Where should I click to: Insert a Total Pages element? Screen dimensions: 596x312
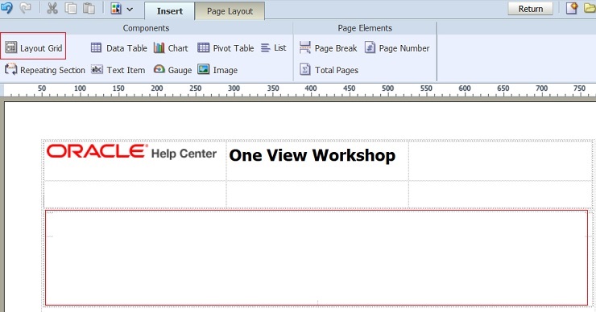[x=329, y=70]
